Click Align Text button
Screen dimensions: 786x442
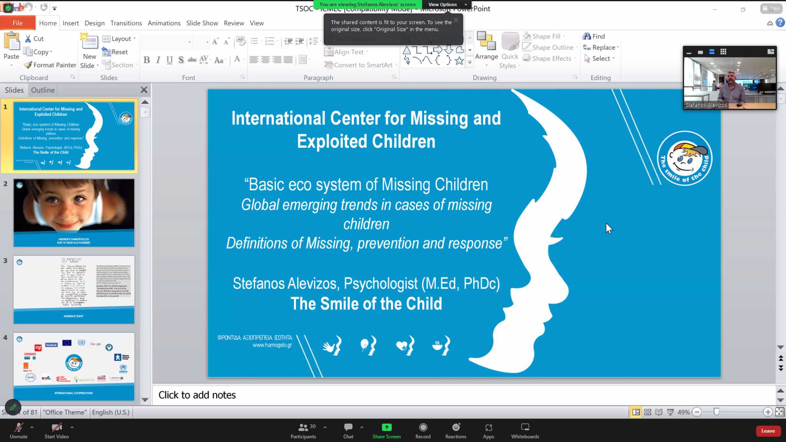(x=345, y=52)
